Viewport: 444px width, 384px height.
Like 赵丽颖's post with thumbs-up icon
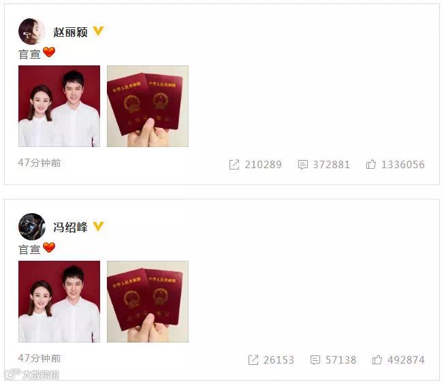click(x=371, y=164)
